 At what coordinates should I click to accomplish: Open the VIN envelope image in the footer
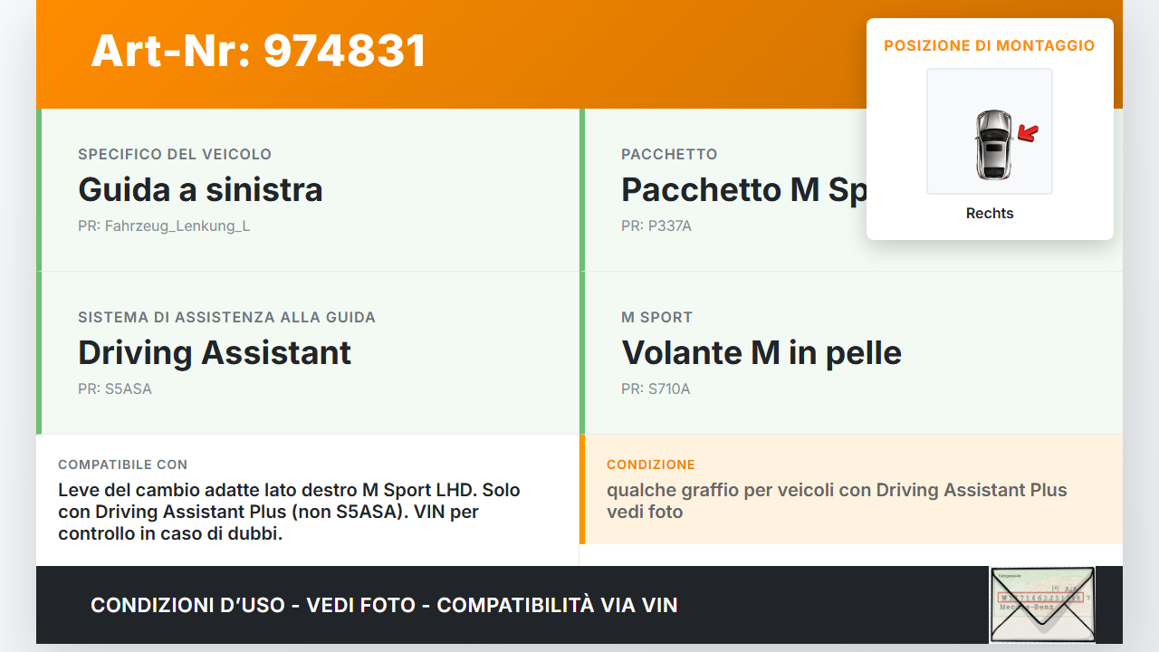click(1042, 605)
